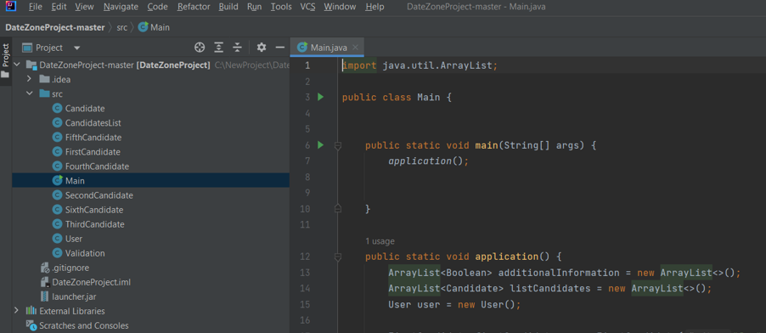The width and height of the screenshot is (766, 333).
Task: Click the DateZoneProject-master root row
Action: 150,65
